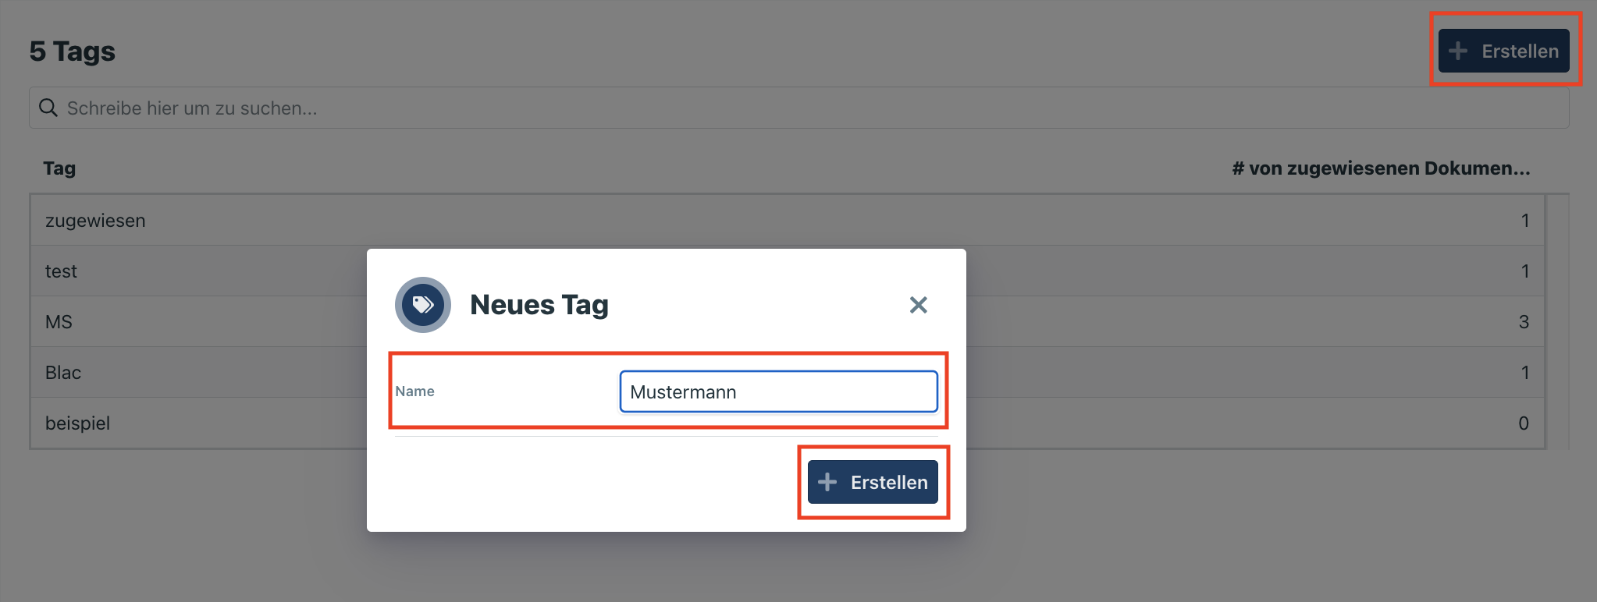Click the Neues Tag dialog title
Viewport: 1597px width, 602px height.
(539, 305)
